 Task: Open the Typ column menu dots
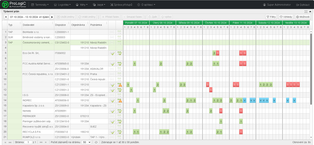point(20,23)
